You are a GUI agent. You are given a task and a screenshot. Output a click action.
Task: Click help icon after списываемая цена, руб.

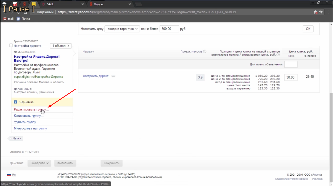pyautogui.click(x=278, y=55)
